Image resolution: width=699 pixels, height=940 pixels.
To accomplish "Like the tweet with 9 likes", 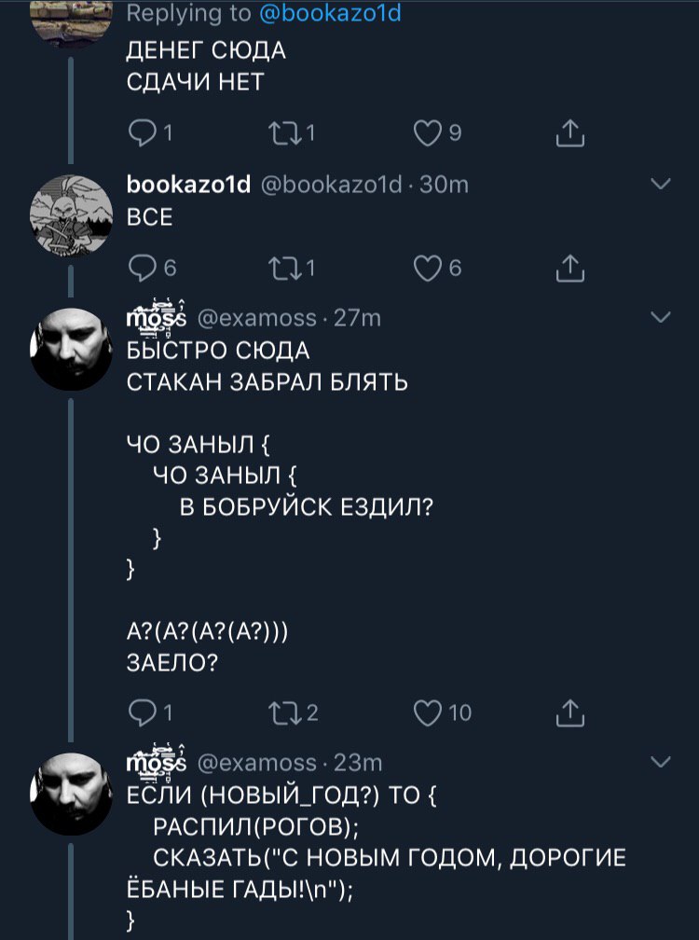I will 428,133.
